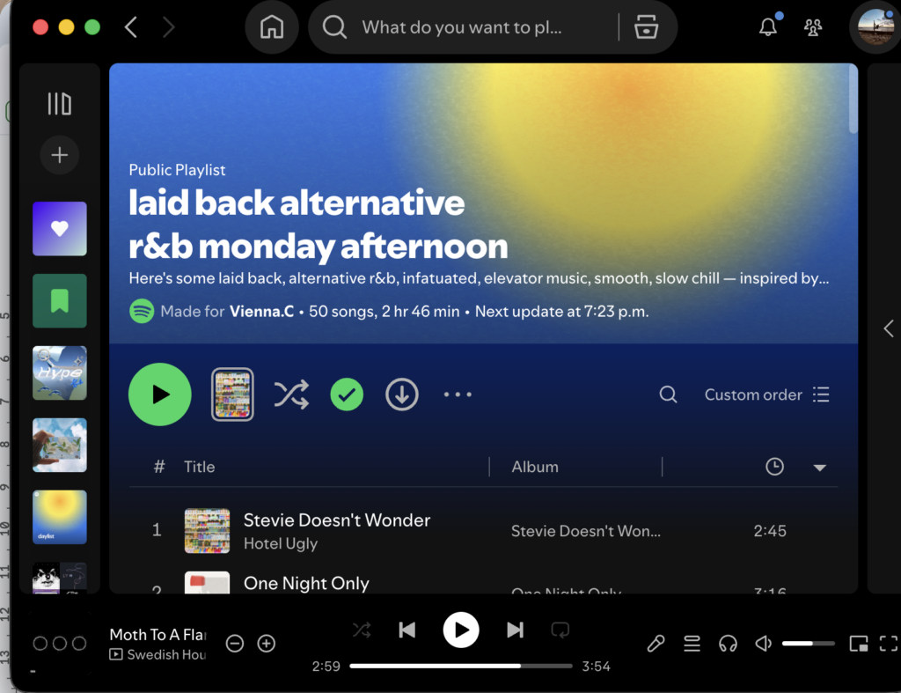Toggle repeat in player bar
The height and width of the screenshot is (693, 901).
(x=560, y=630)
